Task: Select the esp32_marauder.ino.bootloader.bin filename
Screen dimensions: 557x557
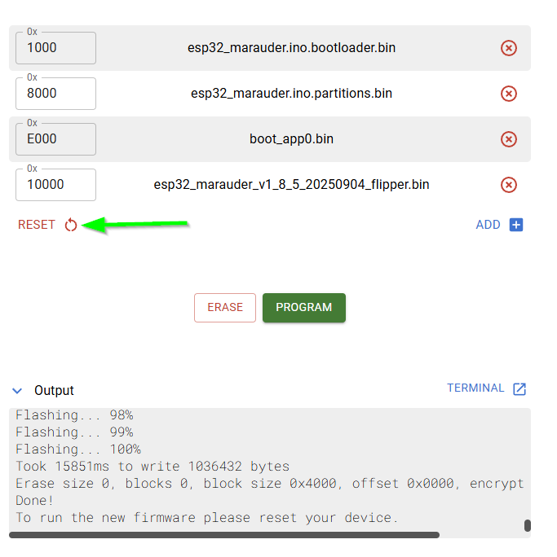Action: (x=291, y=48)
